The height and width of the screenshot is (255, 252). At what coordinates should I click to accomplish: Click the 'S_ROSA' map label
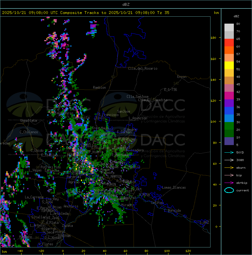click(144, 195)
